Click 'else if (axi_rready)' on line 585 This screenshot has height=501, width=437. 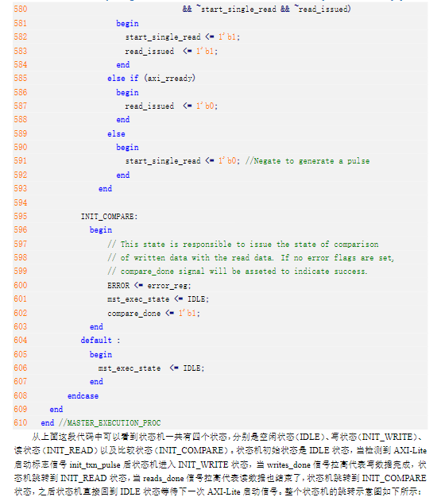point(151,79)
